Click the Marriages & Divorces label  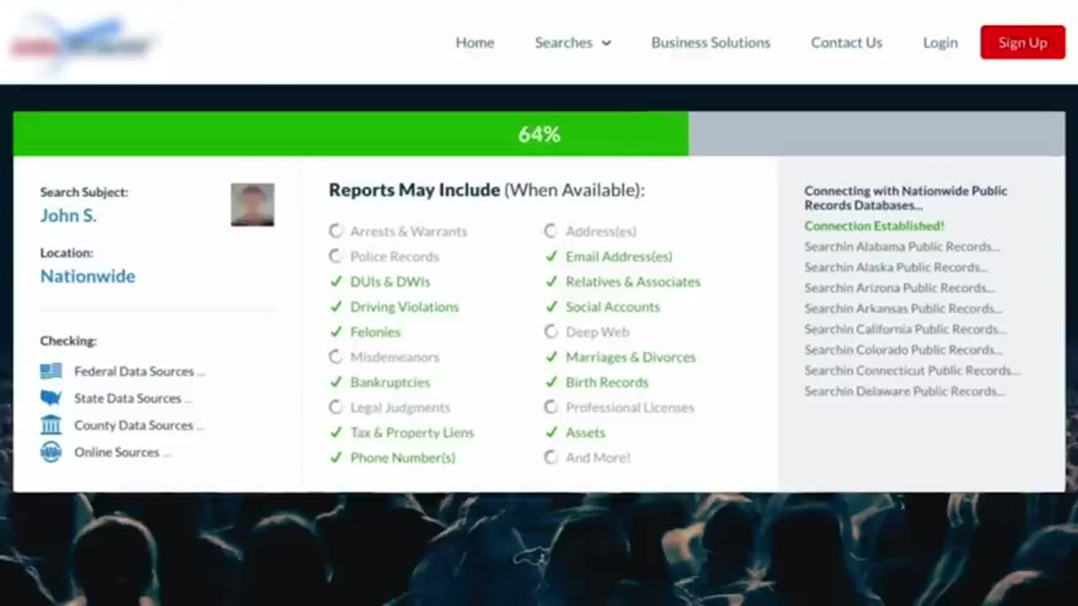tap(631, 357)
